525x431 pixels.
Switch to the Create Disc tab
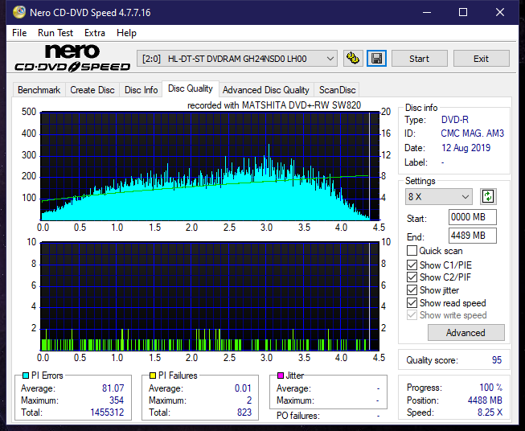point(92,90)
